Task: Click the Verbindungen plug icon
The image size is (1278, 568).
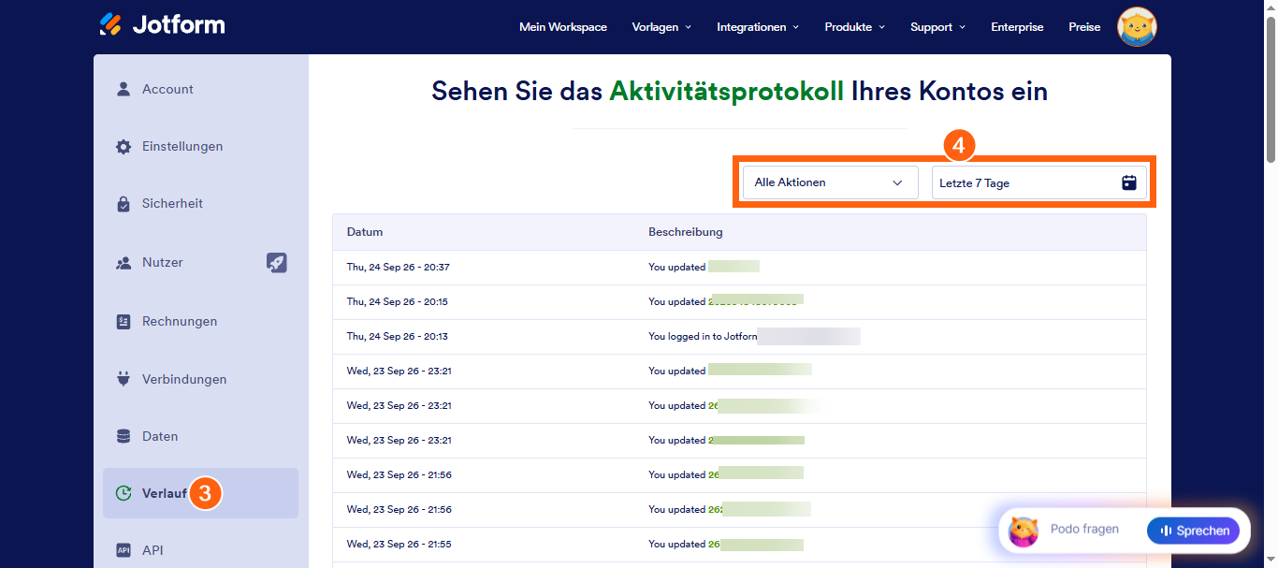Action: click(x=123, y=379)
